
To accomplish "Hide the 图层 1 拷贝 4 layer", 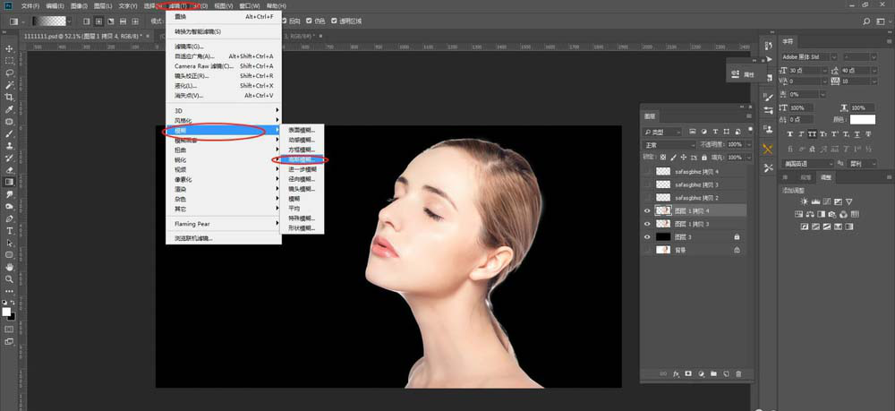I will (648, 210).
